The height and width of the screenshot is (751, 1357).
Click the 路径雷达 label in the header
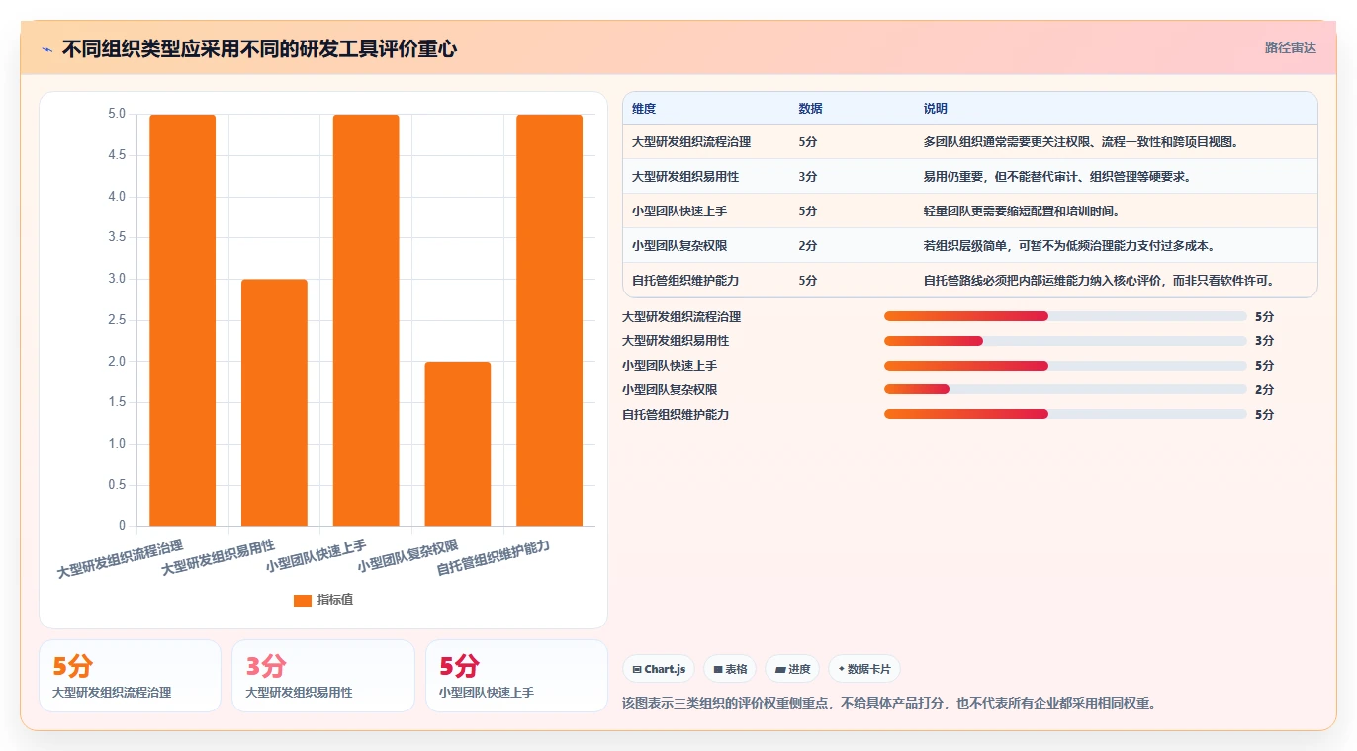[1291, 47]
